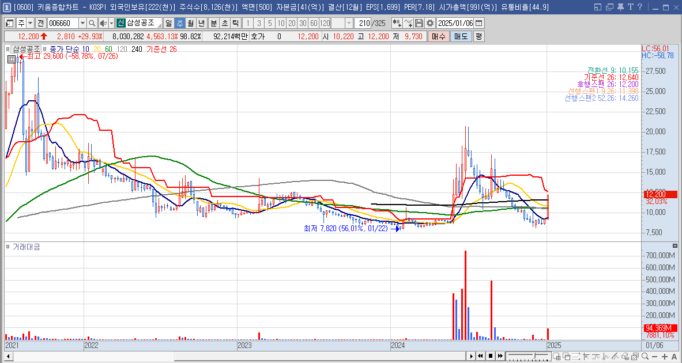Screen dimensions: 682x363
Task: Open the calendar date picker icon
Action: point(479,23)
